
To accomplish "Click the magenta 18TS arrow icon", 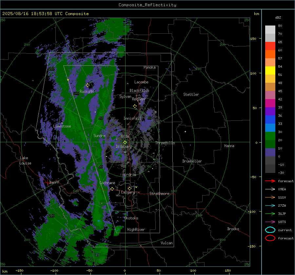I will click(x=270, y=222).
